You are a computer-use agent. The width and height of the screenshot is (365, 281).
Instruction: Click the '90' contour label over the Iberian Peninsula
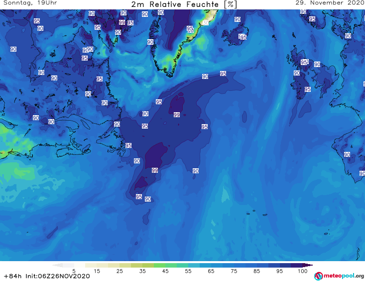click(x=347, y=154)
